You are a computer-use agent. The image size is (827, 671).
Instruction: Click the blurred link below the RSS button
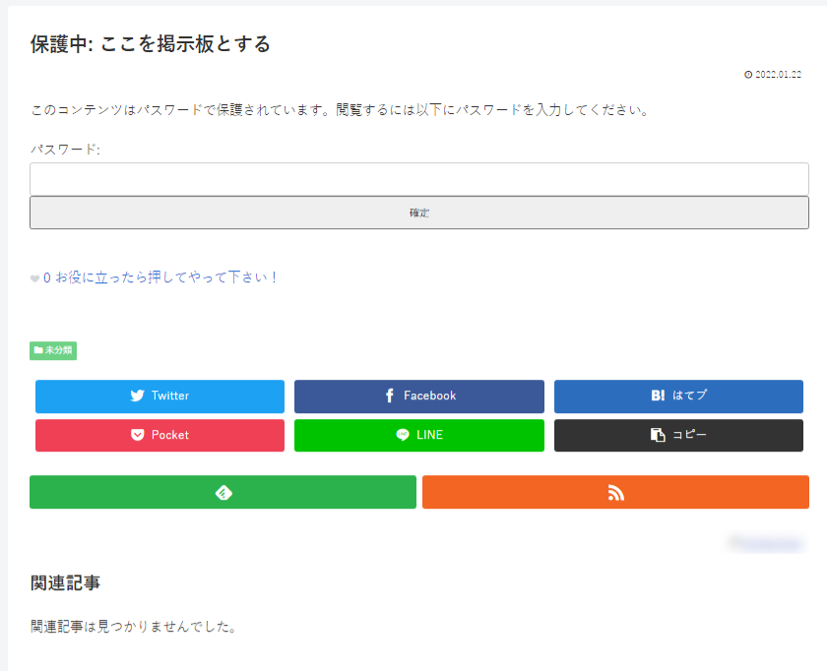768,543
